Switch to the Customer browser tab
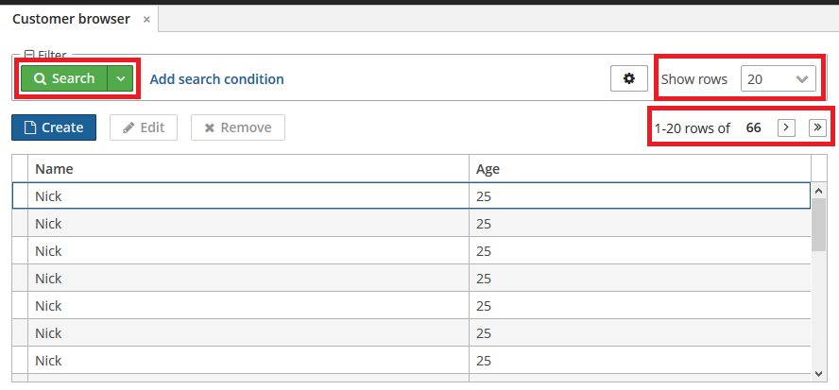Screen dimensions: 839x390 [x=71, y=19]
